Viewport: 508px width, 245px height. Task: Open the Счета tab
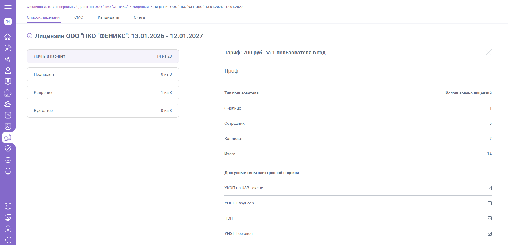pos(139,17)
